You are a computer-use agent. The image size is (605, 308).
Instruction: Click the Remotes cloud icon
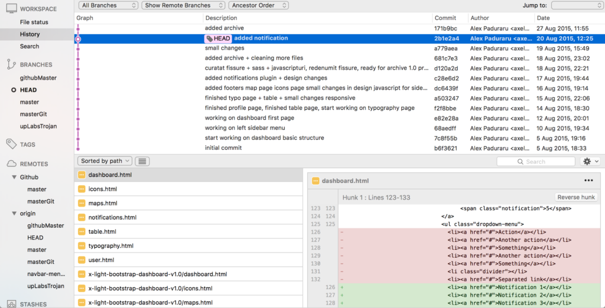click(x=11, y=164)
